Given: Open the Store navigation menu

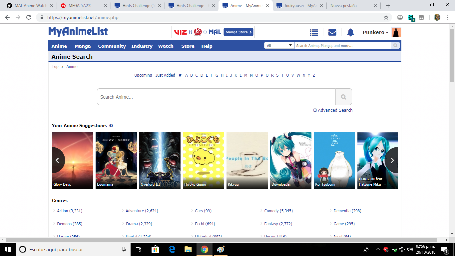Looking at the screenshot, I should pyautogui.click(x=188, y=46).
